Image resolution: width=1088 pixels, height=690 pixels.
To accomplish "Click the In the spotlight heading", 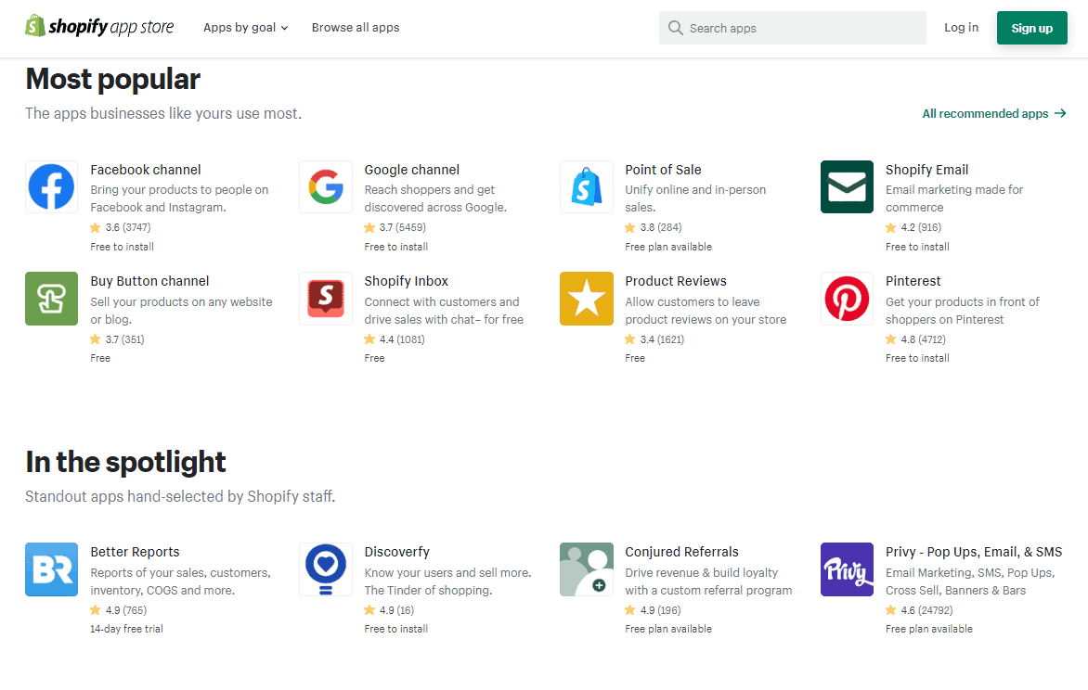I will [x=125, y=462].
